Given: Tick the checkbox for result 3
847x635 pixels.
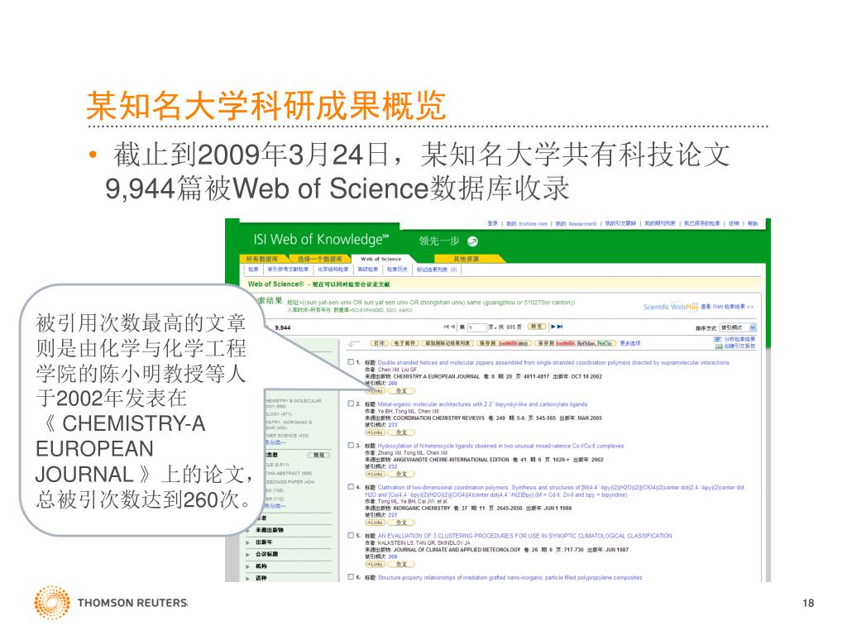Looking at the screenshot, I should (x=351, y=446).
